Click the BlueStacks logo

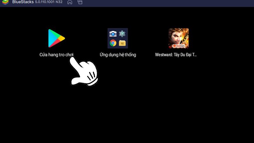[x=5, y=2]
